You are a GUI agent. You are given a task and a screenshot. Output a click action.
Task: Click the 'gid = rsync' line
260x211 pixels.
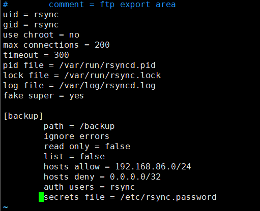(31, 25)
